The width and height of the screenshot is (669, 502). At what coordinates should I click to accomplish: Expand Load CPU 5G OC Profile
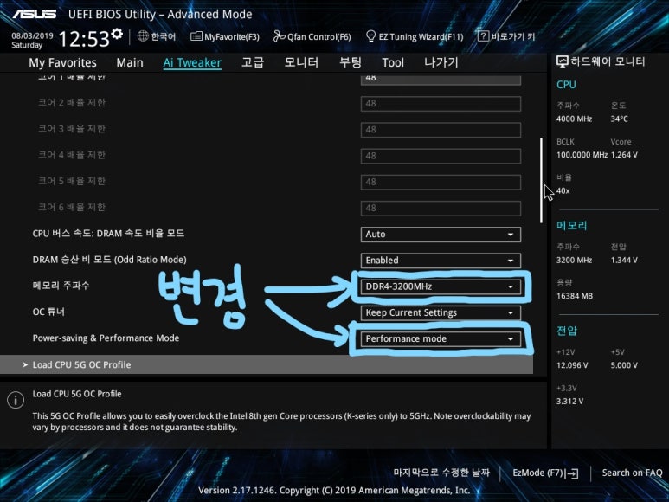(x=267, y=364)
